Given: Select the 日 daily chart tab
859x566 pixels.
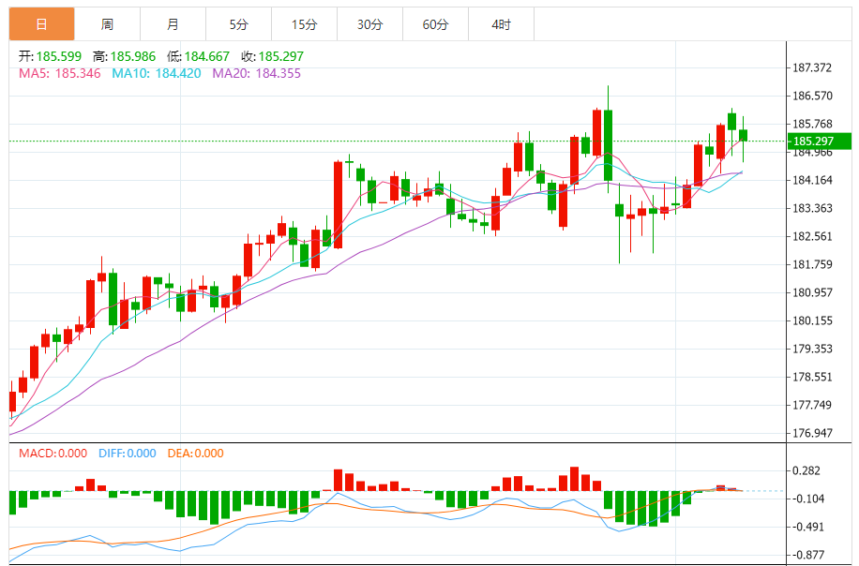Looking at the screenshot, I should point(41,24).
